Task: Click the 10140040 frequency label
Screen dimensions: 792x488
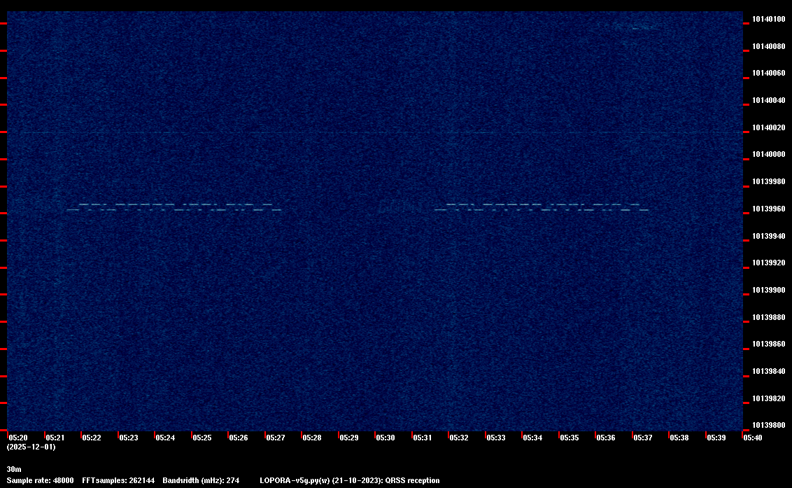Action: [x=769, y=101]
